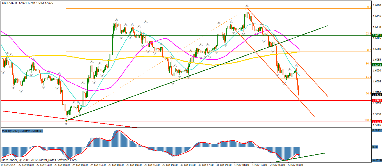Select the green 1.6111 price label
The height and width of the screenshot is (167, 382).
[x=376, y=35]
